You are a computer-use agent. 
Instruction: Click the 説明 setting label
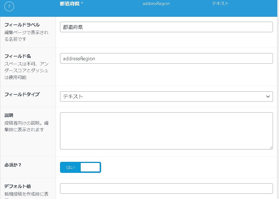(9, 115)
